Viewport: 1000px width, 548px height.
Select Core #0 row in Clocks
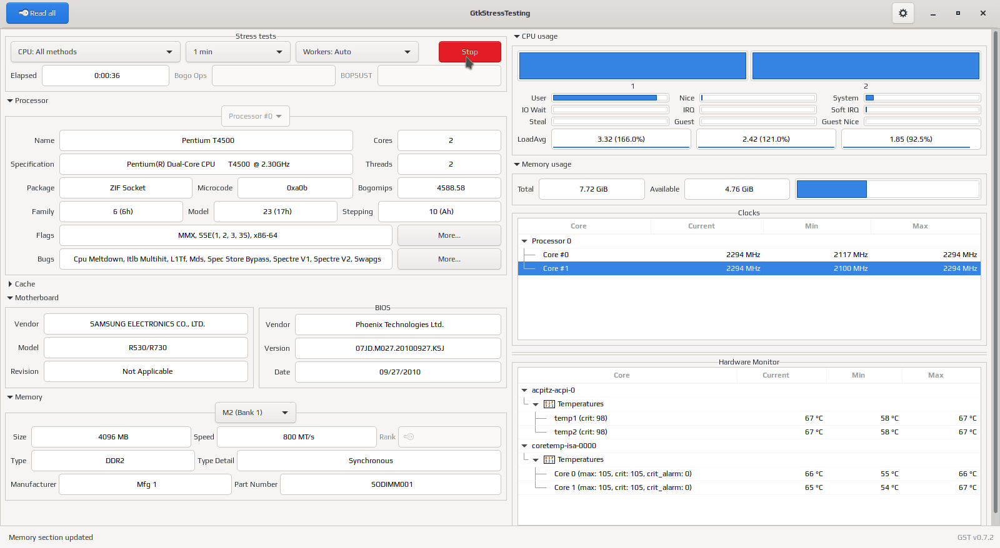749,255
